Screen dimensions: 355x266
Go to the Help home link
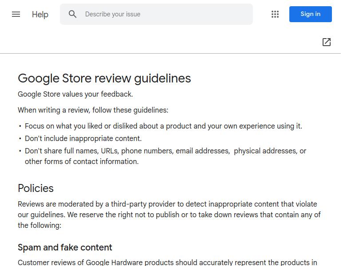(40, 15)
